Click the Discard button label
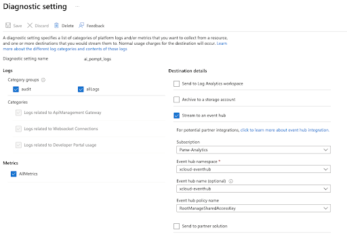The height and width of the screenshot is (249, 347). pos(42,26)
